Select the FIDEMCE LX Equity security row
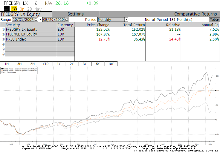 (31, 34)
